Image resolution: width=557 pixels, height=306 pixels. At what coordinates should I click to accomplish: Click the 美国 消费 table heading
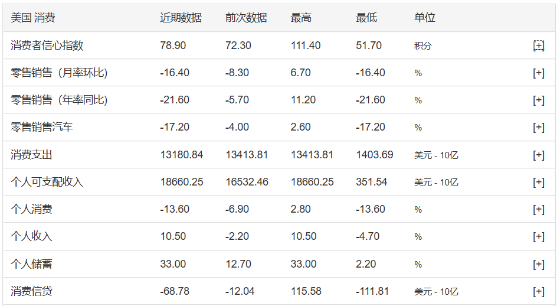coord(33,18)
